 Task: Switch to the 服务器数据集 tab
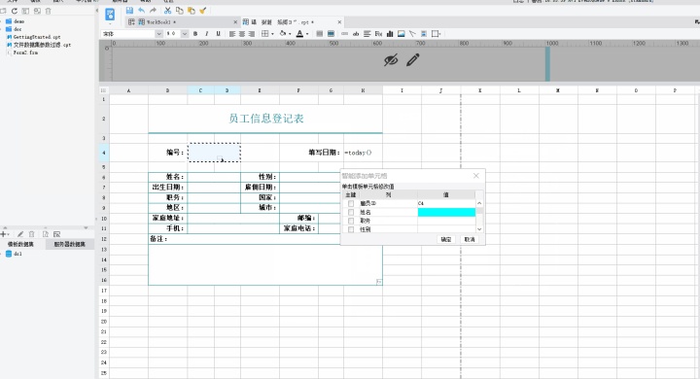pos(70,244)
